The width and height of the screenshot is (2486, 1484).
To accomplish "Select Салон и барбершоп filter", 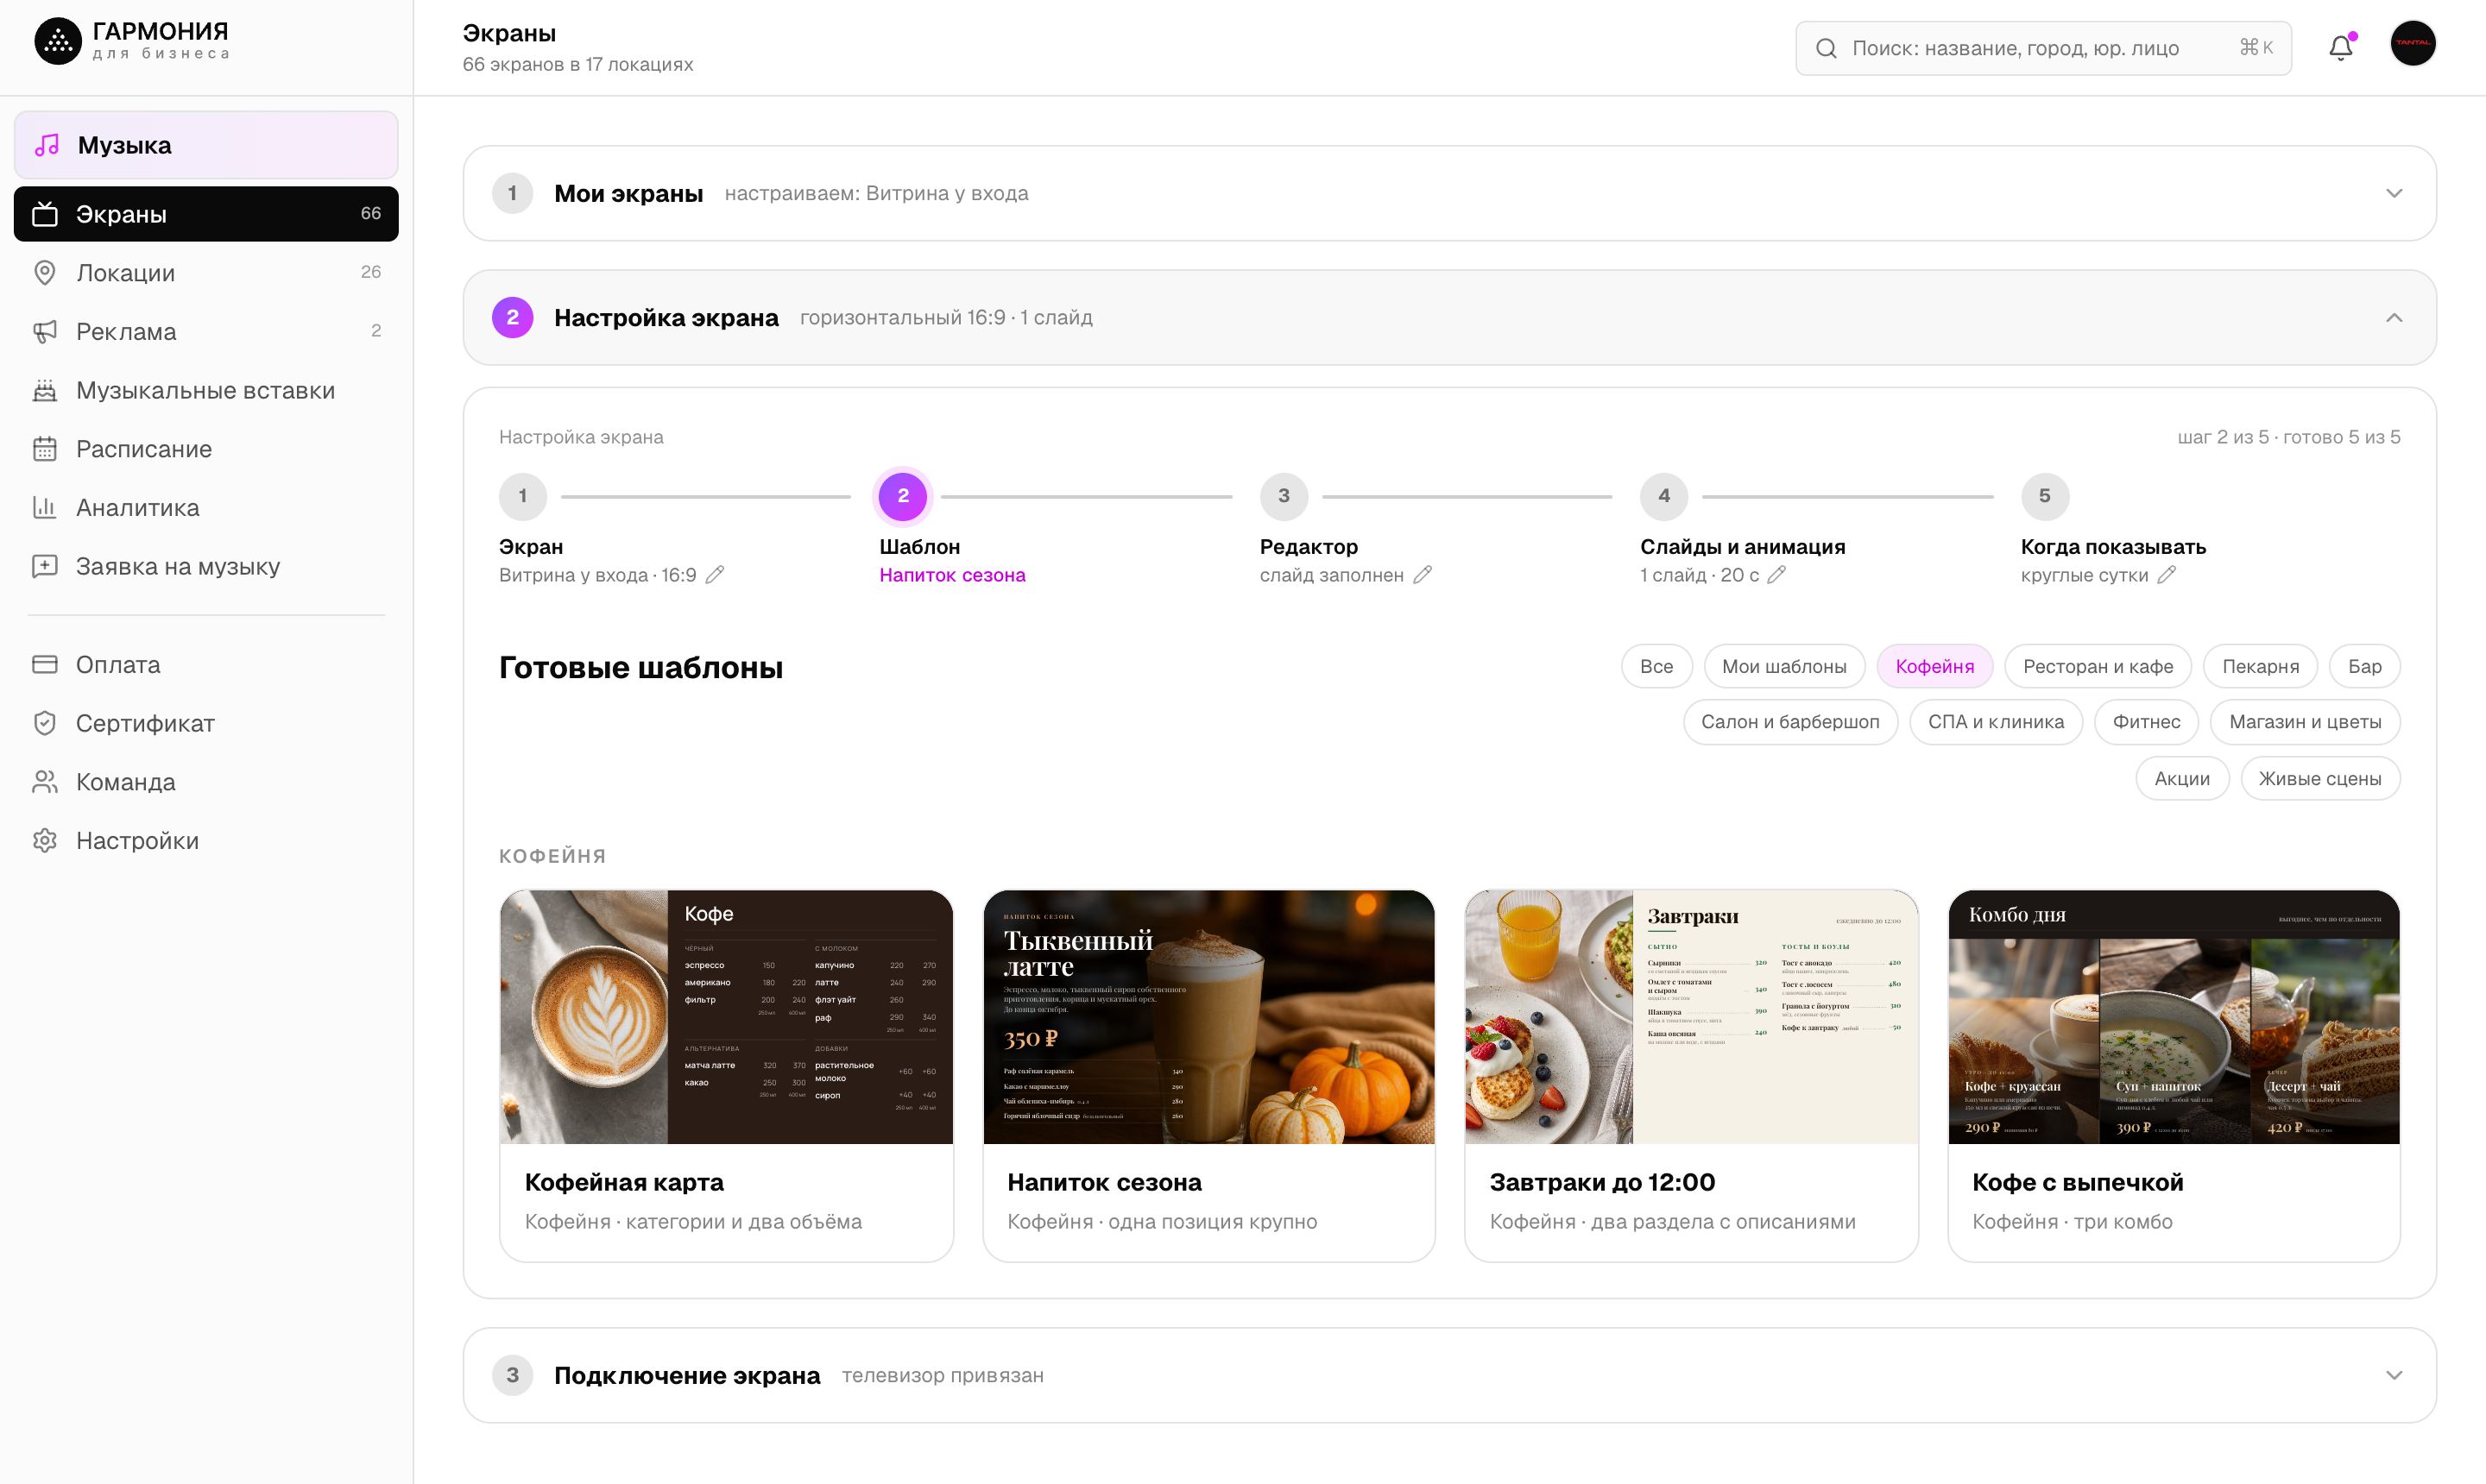I will (x=1791, y=722).
